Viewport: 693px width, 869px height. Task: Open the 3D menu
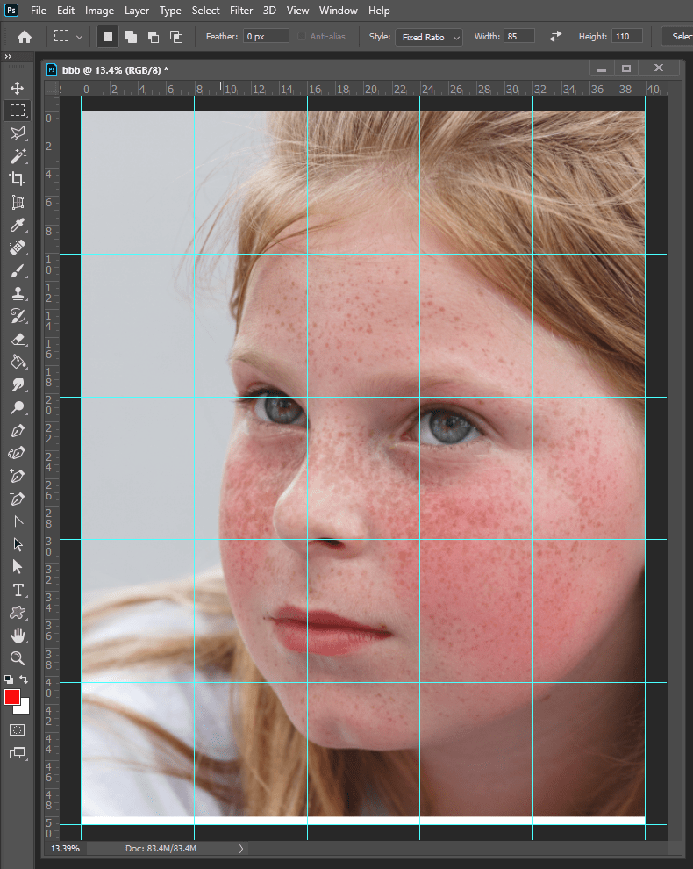coord(269,11)
